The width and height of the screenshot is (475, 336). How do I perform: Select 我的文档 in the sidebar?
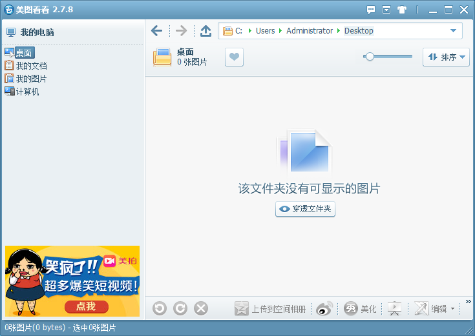coord(31,66)
